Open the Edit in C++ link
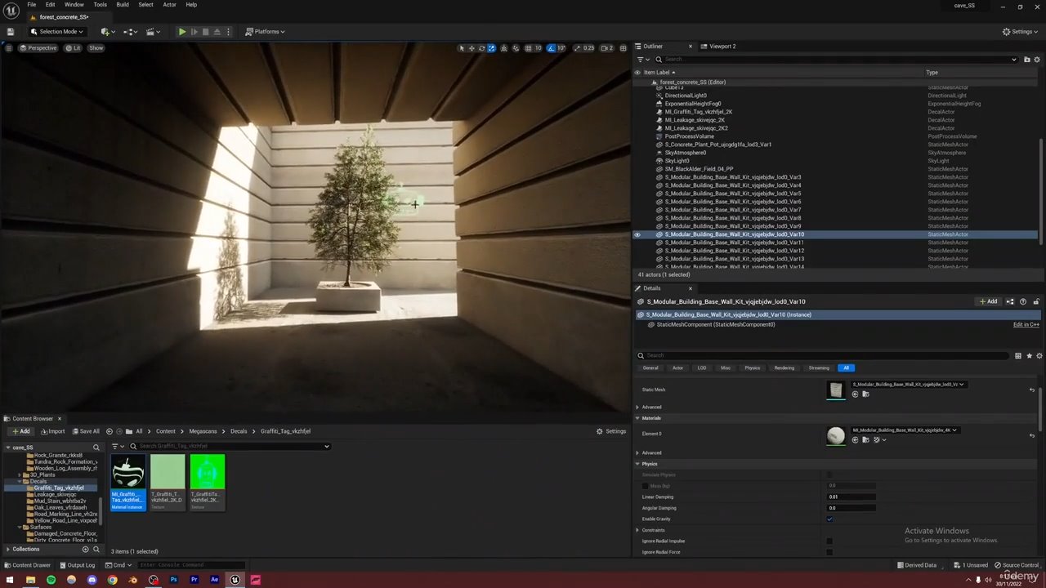 (1026, 325)
